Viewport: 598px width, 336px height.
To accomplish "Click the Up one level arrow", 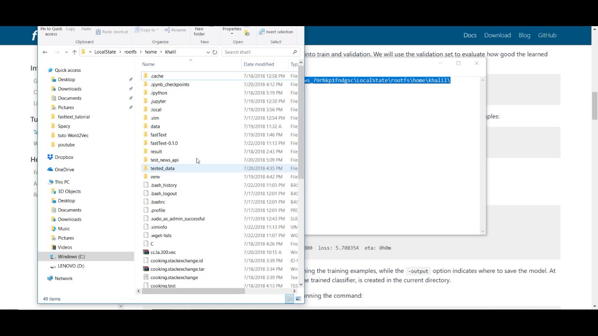I will coord(74,52).
